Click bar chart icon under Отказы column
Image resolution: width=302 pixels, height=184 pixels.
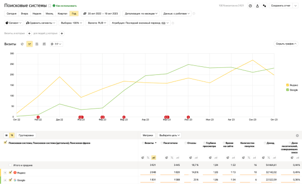[x=196, y=158]
